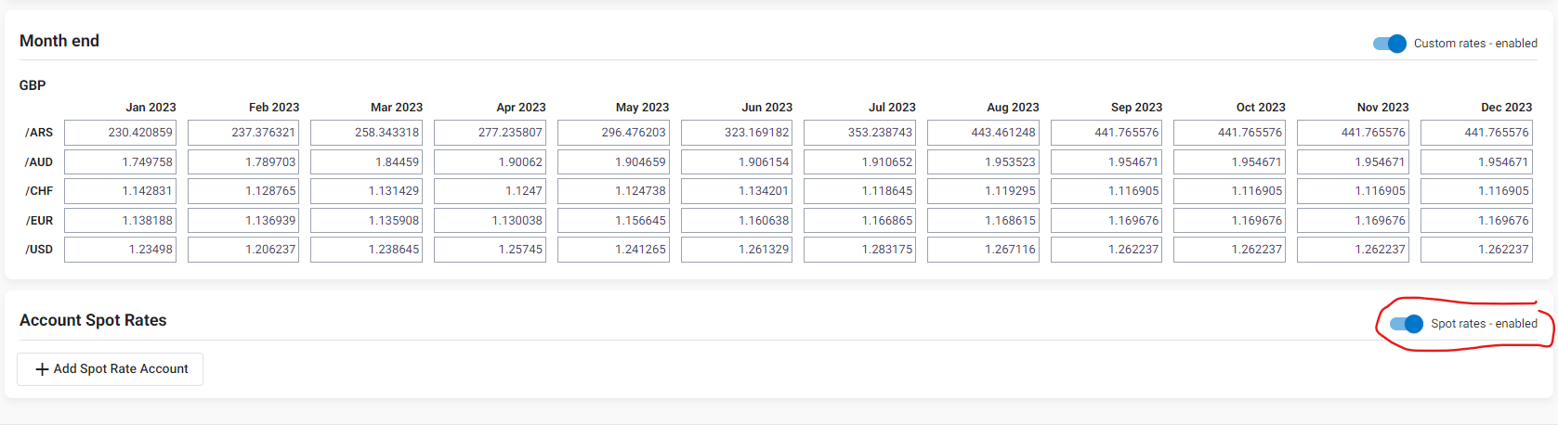Click the Month end section heading
The width and height of the screenshot is (1558, 425).
[x=59, y=41]
